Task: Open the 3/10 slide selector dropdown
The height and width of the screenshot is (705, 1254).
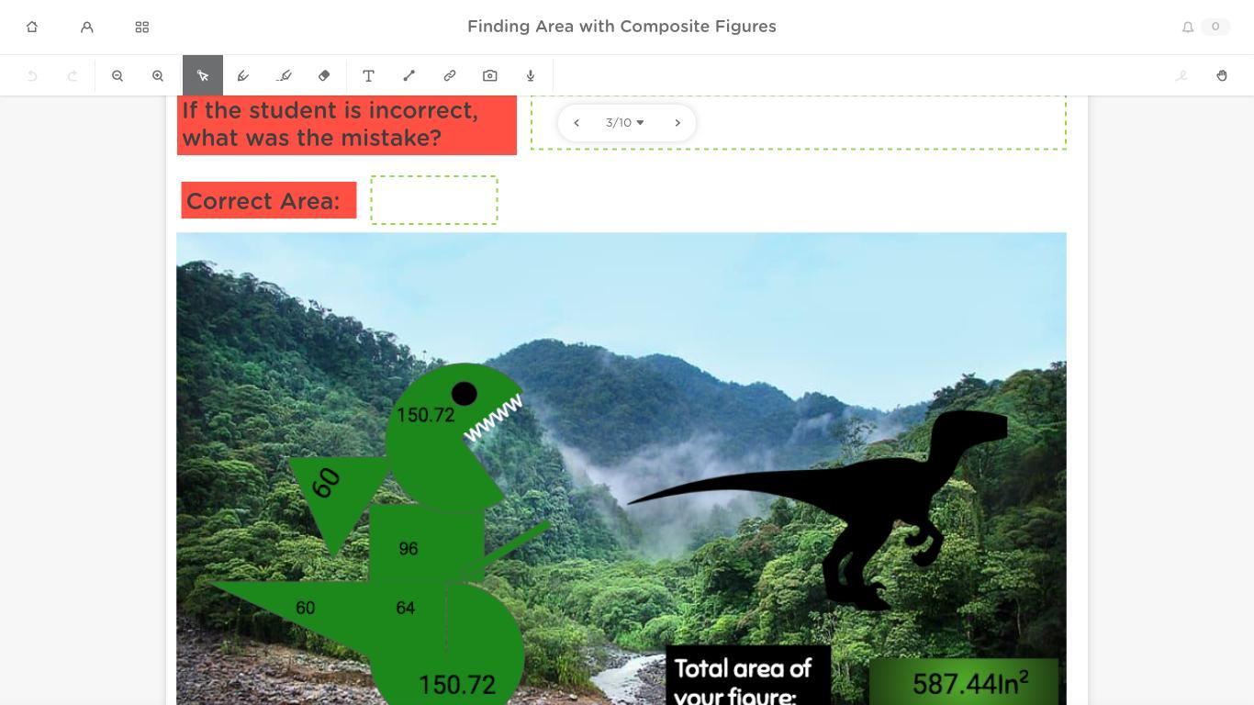Action: coord(625,123)
